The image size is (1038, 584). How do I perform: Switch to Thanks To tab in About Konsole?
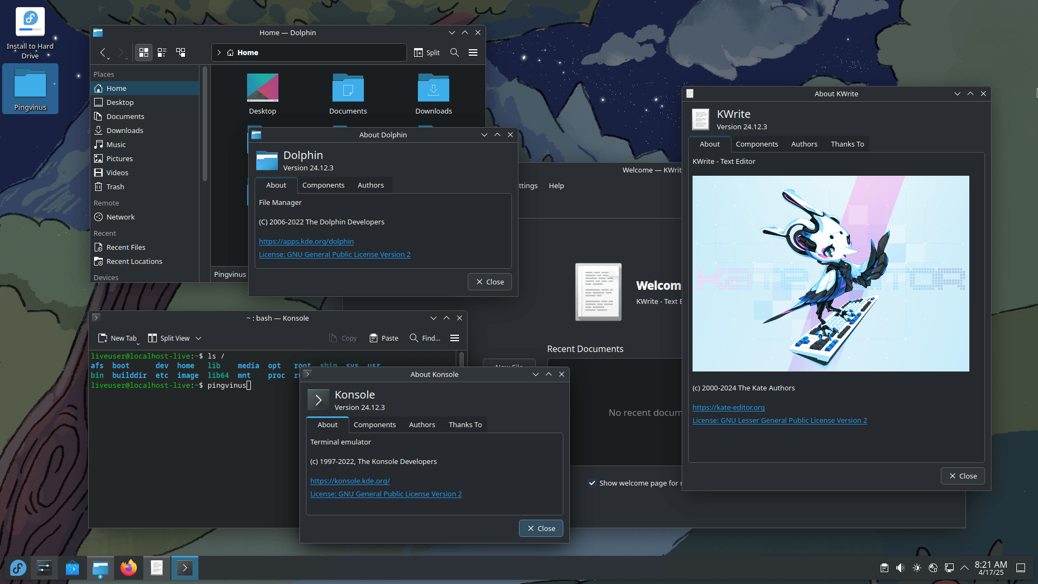pos(465,424)
